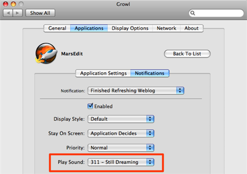
Task: Uncheck the Enabled checkbox
Action: [90, 106]
